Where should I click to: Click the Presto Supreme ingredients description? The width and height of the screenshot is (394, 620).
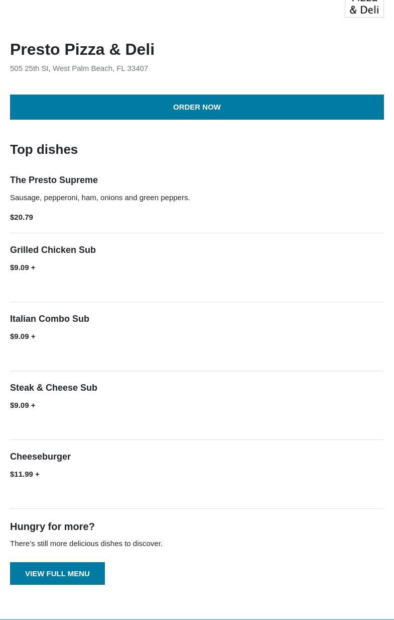[x=100, y=198]
